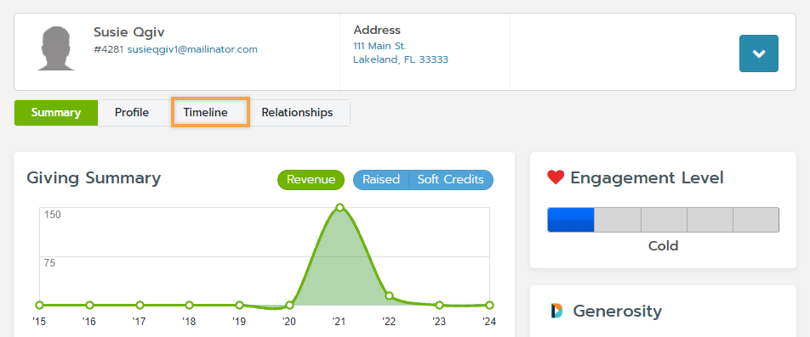Select the Soft Credits chart toggle
Image resolution: width=810 pixels, height=337 pixels.
(x=450, y=180)
